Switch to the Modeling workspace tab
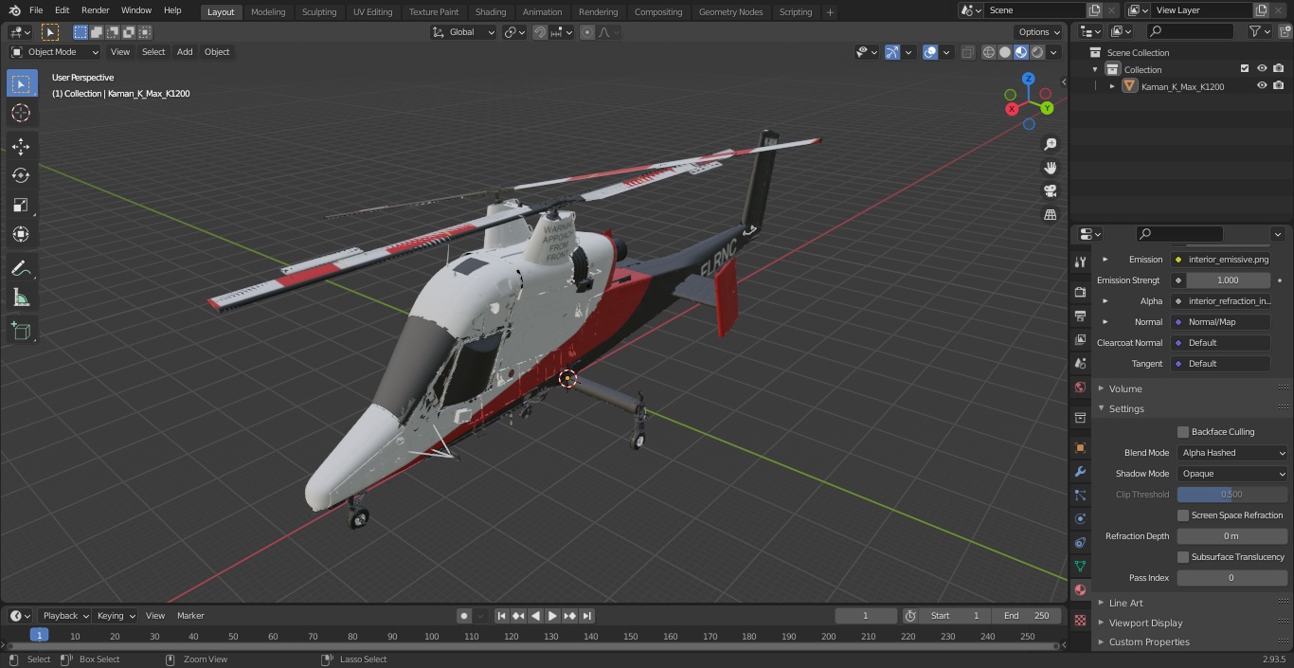Viewport: 1294px width, 668px height. click(x=268, y=12)
